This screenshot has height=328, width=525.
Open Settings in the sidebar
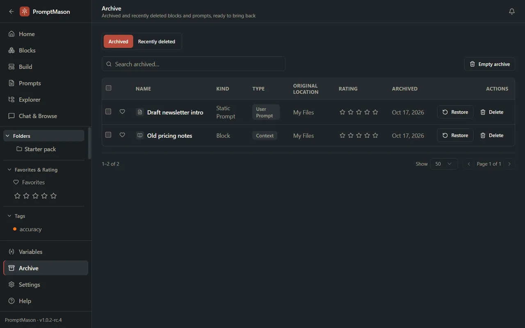46,285
